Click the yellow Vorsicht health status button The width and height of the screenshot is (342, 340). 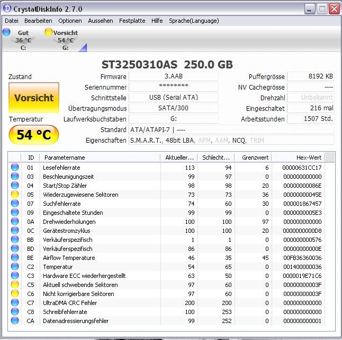(34, 98)
